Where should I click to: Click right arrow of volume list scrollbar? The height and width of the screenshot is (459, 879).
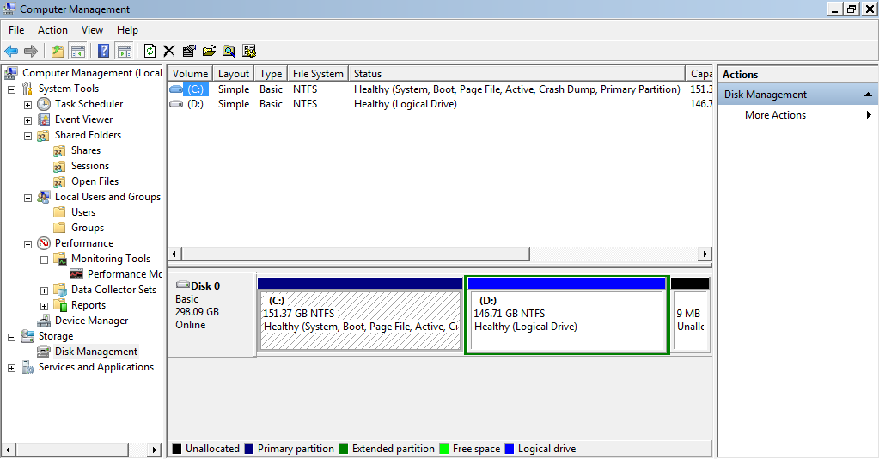(705, 254)
